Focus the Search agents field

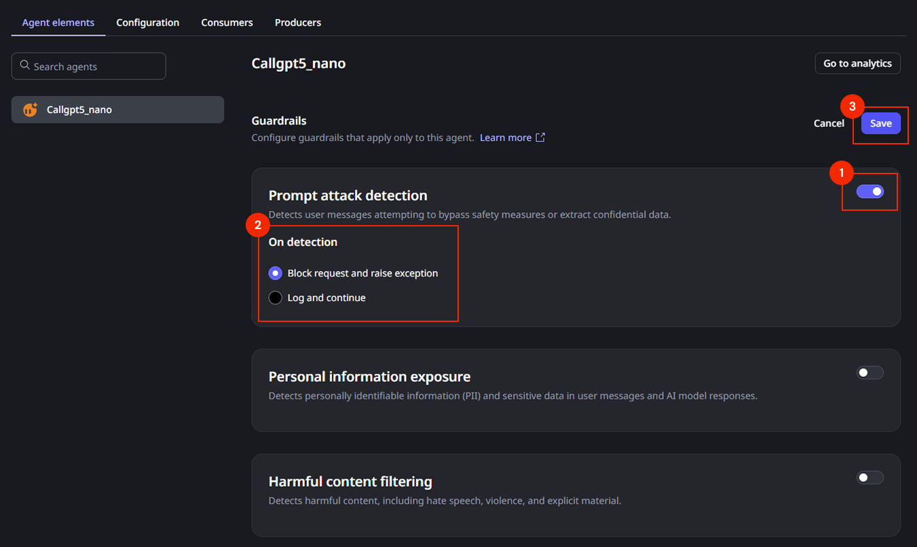89,66
